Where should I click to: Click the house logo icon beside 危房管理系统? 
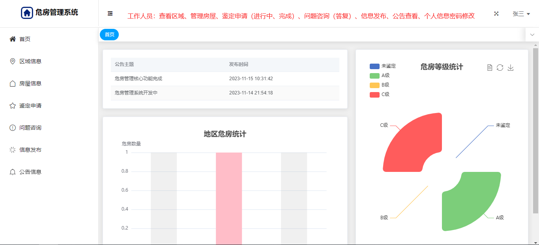click(27, 13)
